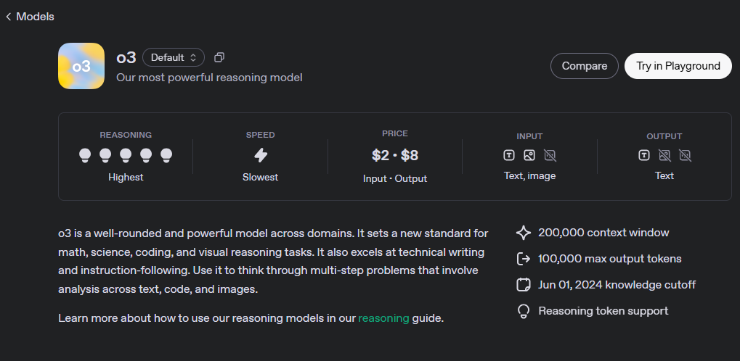
Task: Click the text output modality icon
Action: click(644, 155)
